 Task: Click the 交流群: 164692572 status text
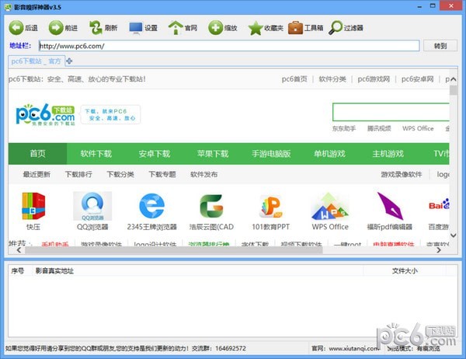219,348
